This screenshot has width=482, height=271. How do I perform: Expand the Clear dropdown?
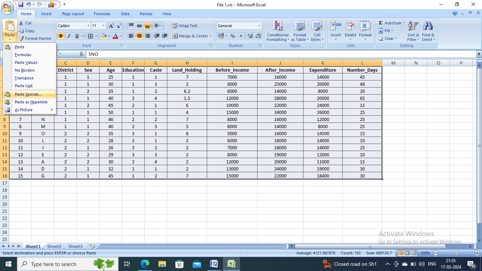[x=396, y=38]
